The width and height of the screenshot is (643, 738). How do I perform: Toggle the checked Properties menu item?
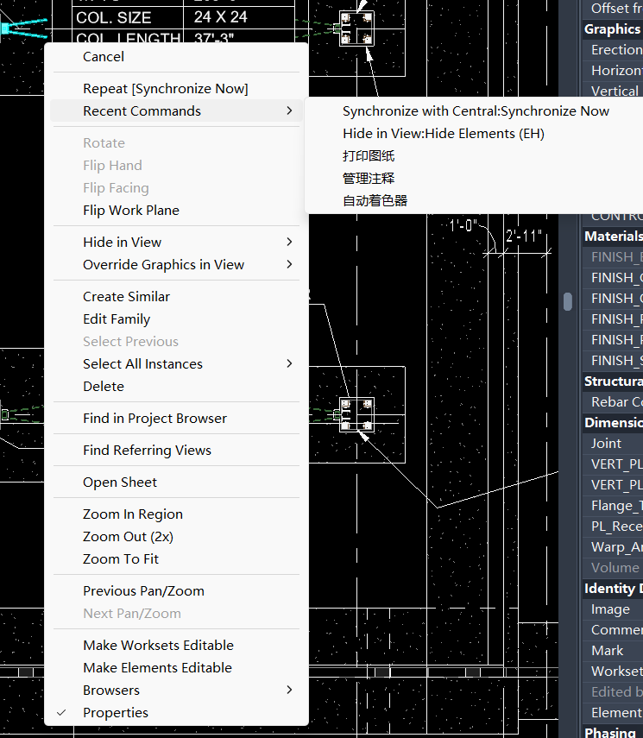coord(116,713)
